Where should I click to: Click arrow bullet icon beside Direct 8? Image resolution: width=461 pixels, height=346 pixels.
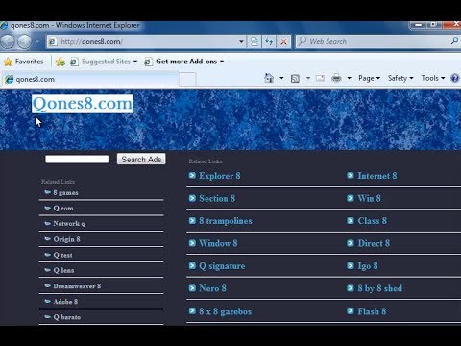click(351, 243)
